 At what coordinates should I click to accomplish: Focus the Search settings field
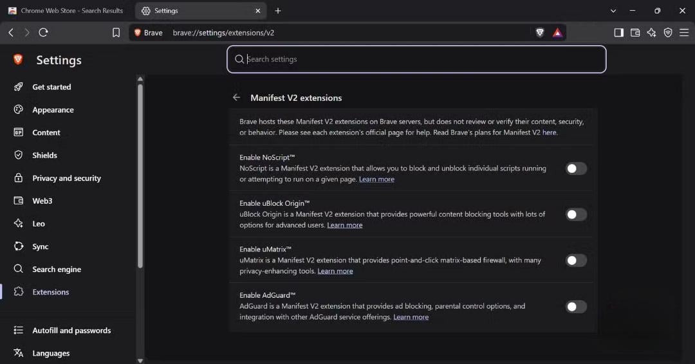point(416,59)
